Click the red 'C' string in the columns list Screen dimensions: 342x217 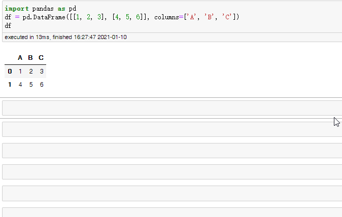coord(227,17)
